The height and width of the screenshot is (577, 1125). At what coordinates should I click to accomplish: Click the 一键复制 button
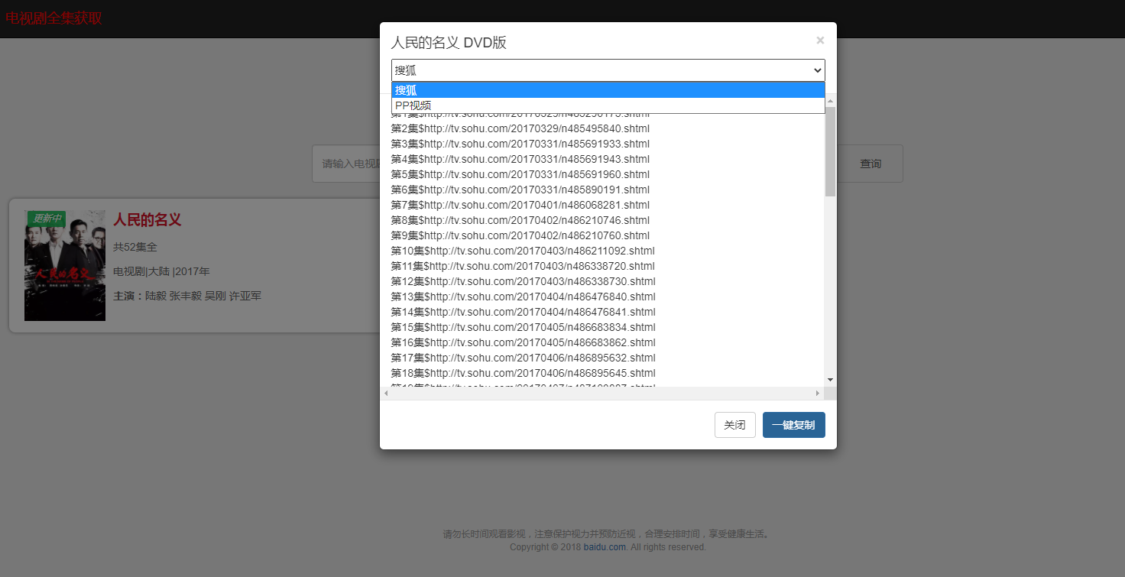pos(793,425)
